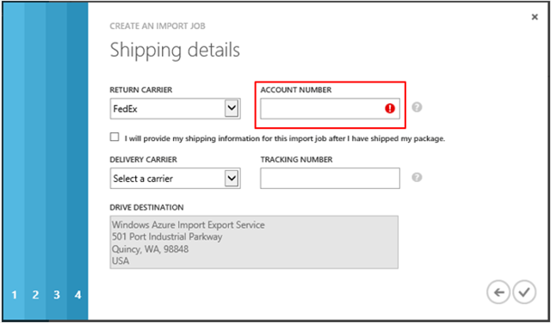Image resolution: width=551 pixels, height=323 pixels.
Task: Check the provide shipping information later box
Action: click(115, 137)
